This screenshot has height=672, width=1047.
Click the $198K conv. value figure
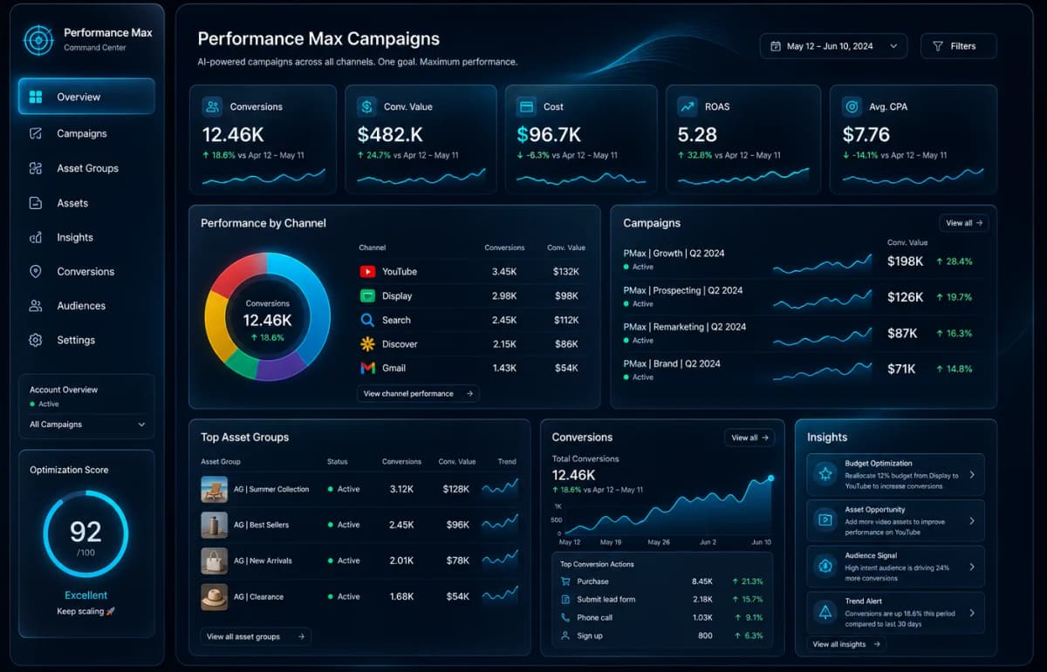click(905, 261)
